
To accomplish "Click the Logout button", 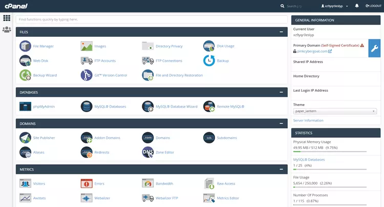I will coord(373,6).
